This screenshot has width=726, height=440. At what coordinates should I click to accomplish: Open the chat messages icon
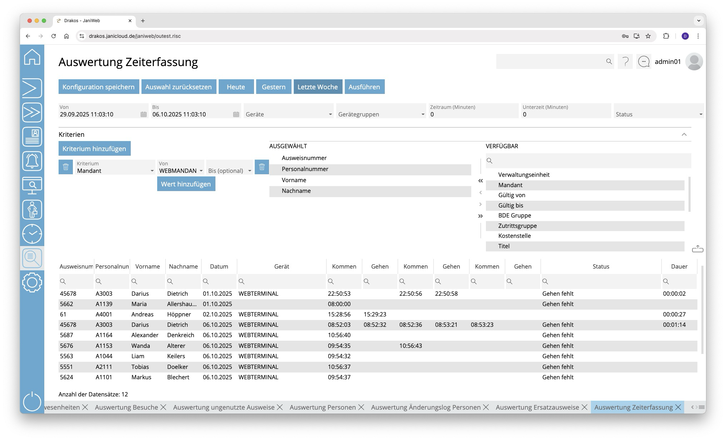[x=643, y=62]
